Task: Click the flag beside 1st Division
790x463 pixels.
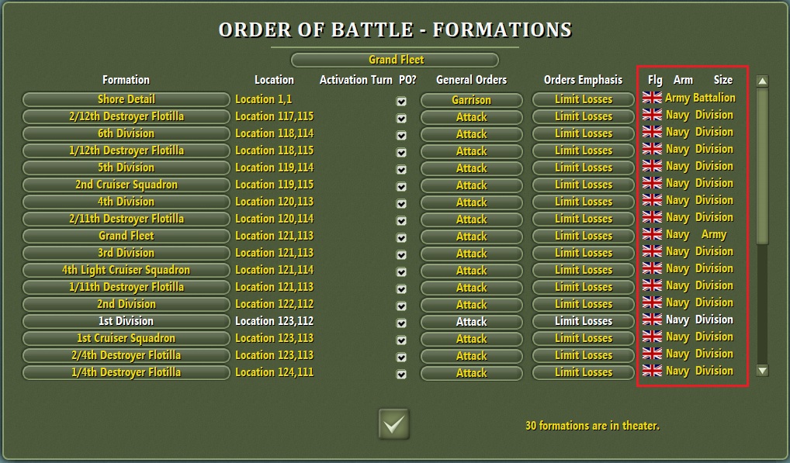Action: pyautogui.click(x=653, y=320)
